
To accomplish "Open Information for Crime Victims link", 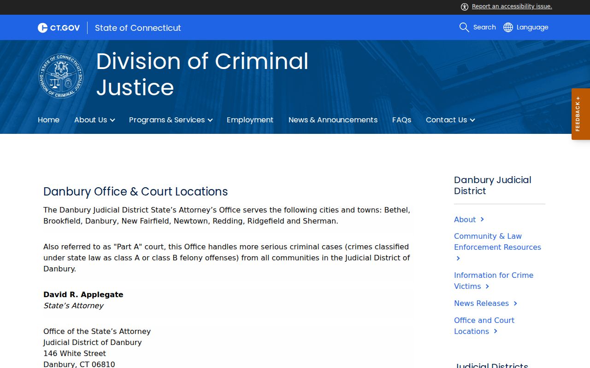I will [494, 281].
